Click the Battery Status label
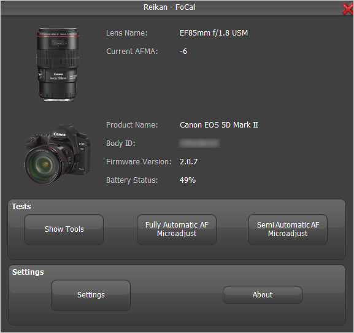The image size is (354, 333). (132, 180)
